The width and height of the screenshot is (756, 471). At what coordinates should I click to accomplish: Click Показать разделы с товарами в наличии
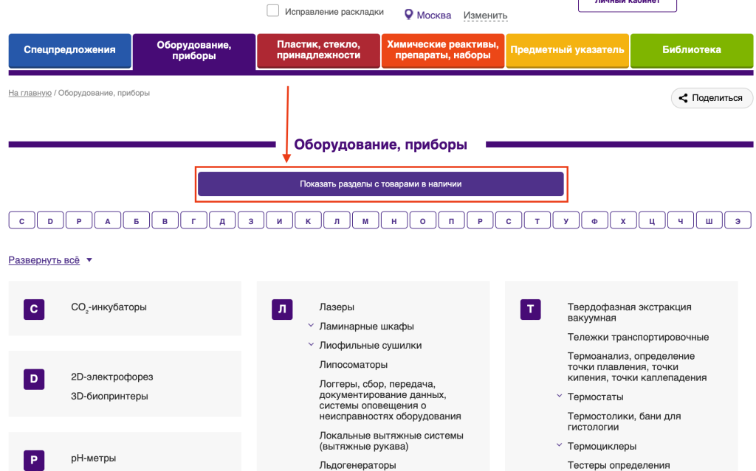click(380, 184)
